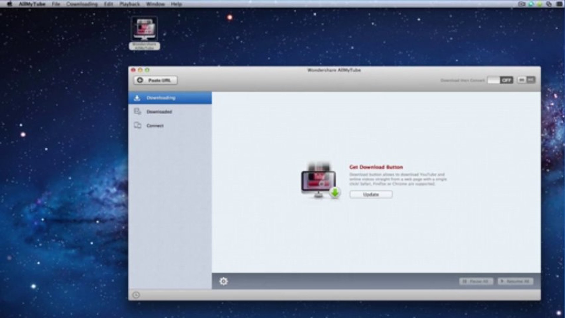Click the teal round icon in the menu bar
Viewport: 565px width, 318px height.
[531, 4]
